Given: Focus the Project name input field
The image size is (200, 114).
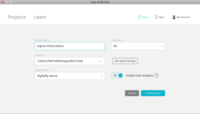Looking at the screenshot, I should point(70,46).
